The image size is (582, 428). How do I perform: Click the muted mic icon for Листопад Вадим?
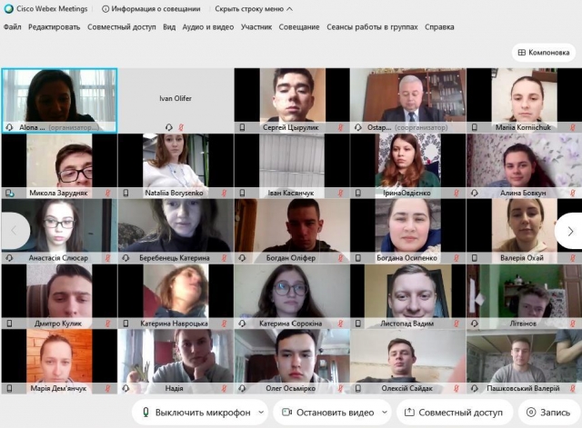pyautogui.click(x=457, y=323)
